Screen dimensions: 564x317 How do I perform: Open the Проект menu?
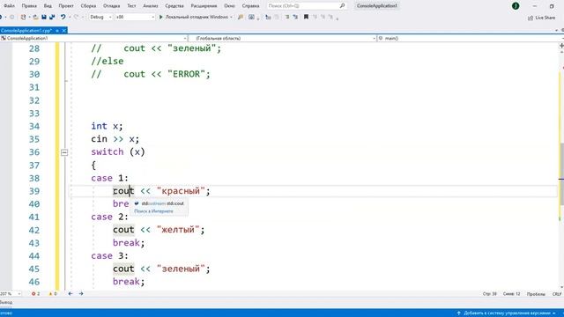[66, 6]
